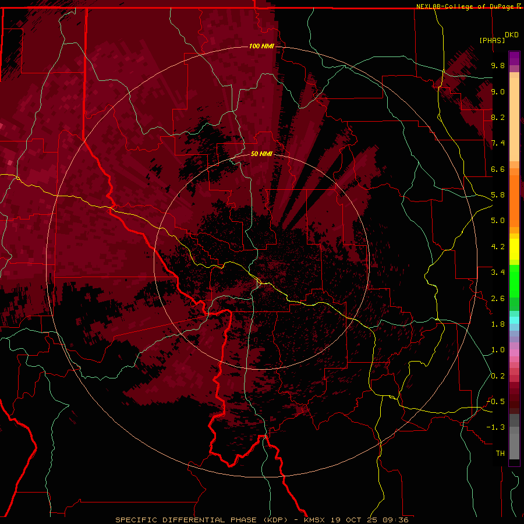
Task: Click the 1.8 scale value
Action: point(498,324)
